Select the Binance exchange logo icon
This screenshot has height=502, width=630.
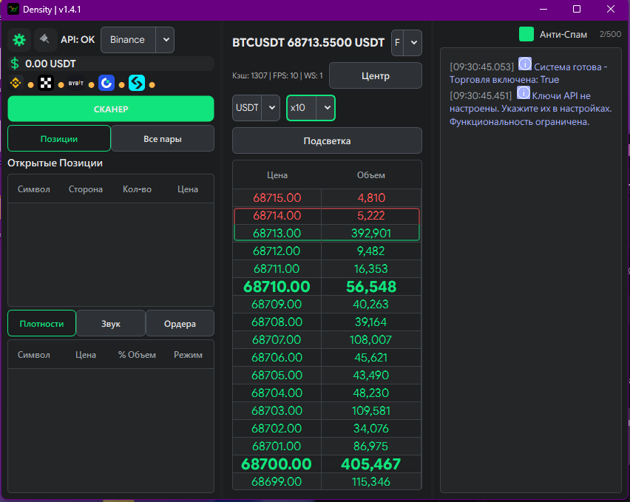click(16, 83)
